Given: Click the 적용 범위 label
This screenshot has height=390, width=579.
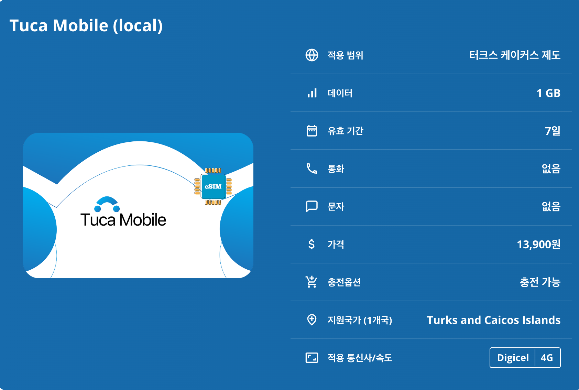Looking at the screenshot, I should click(x=345, y=55).
